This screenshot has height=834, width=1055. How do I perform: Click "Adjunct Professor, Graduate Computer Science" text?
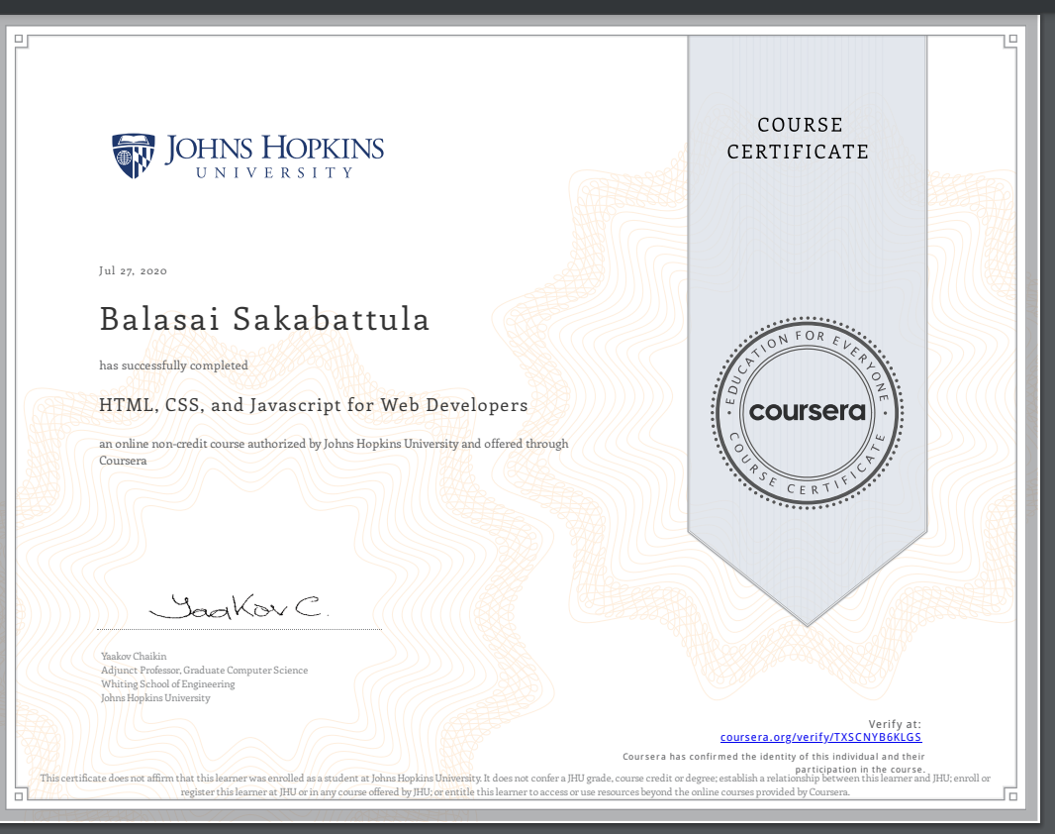tap(205, 671)
